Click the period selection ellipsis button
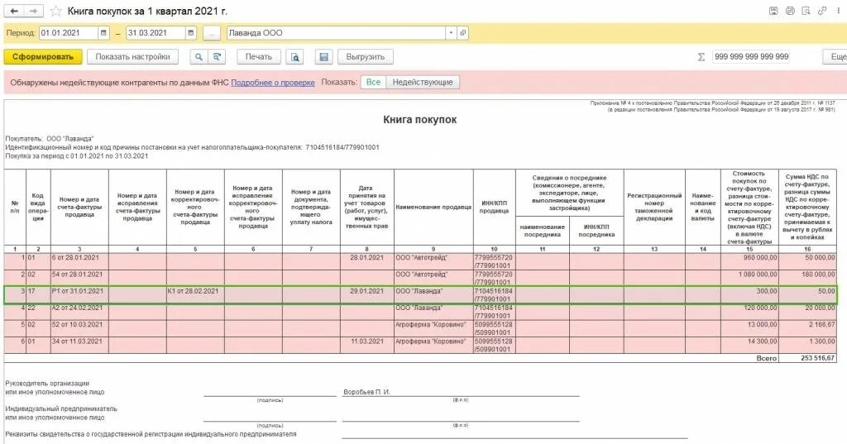847x444 pixels. click(x=212, y=33)
